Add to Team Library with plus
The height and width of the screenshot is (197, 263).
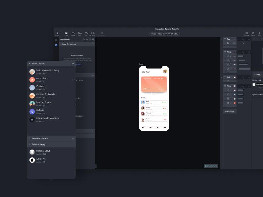tap(73, 63)
